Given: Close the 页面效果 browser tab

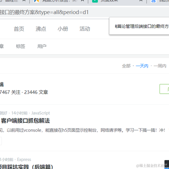Looking at the screenshot, I should click(141, 1).
